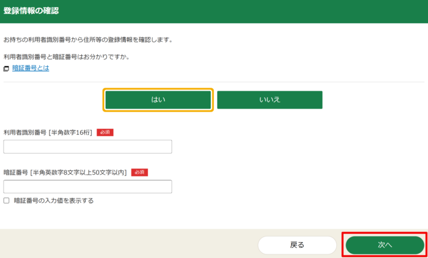Click the 必須 badge next to 暗証番号 label
Viewport: 428px width, 258px height.
coord(139,173)
